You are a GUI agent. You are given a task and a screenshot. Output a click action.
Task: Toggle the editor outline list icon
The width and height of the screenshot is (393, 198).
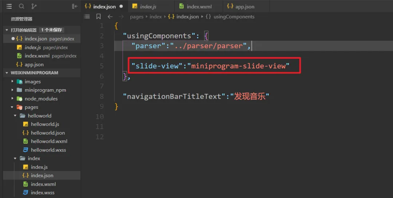point(87,17)
